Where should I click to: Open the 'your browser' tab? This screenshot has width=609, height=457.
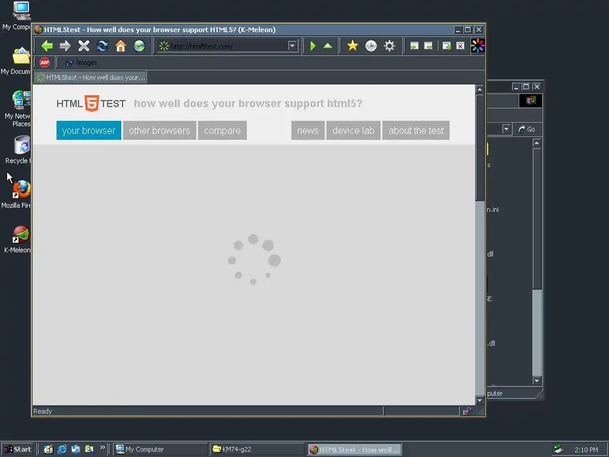coord(89,130)
